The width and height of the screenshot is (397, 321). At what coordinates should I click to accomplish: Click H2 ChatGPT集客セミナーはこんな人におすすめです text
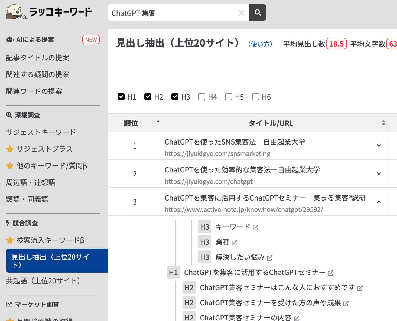[277, 287]
